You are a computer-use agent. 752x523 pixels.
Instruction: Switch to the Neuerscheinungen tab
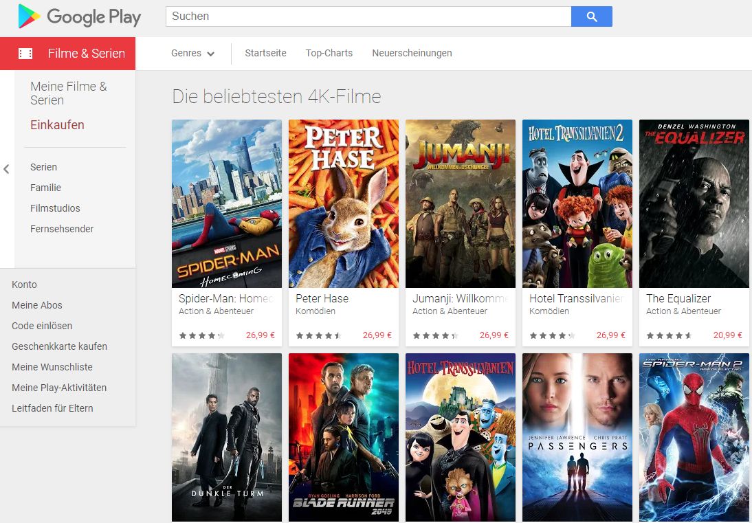412,53
